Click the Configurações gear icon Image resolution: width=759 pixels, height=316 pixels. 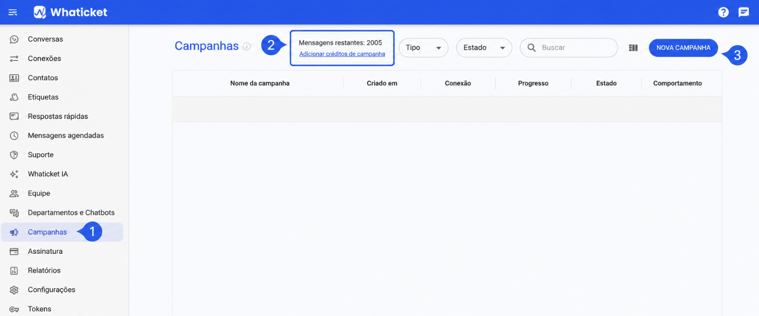pyautogui.click(x=14, y=290)
